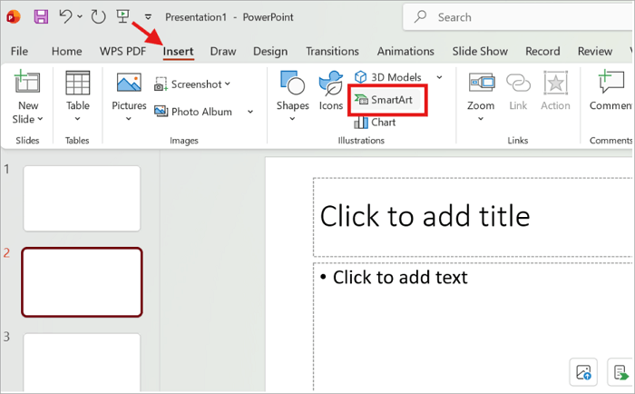Expand the Photo Album dropdown arrow

click(250, 112)
